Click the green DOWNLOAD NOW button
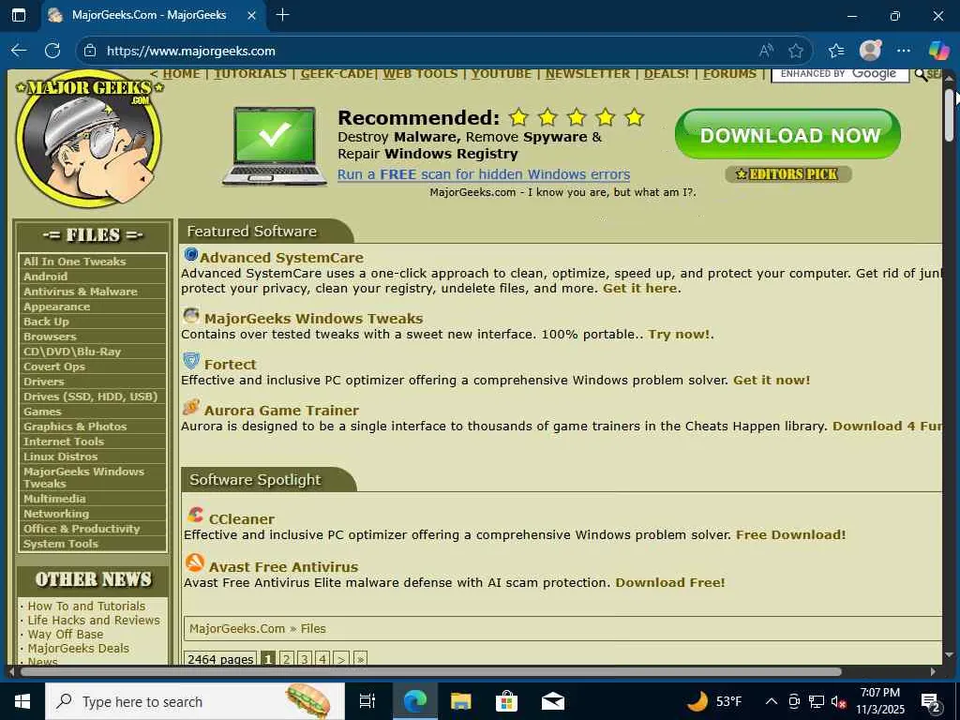The image size is (960, 720). [x=787, y=134]
